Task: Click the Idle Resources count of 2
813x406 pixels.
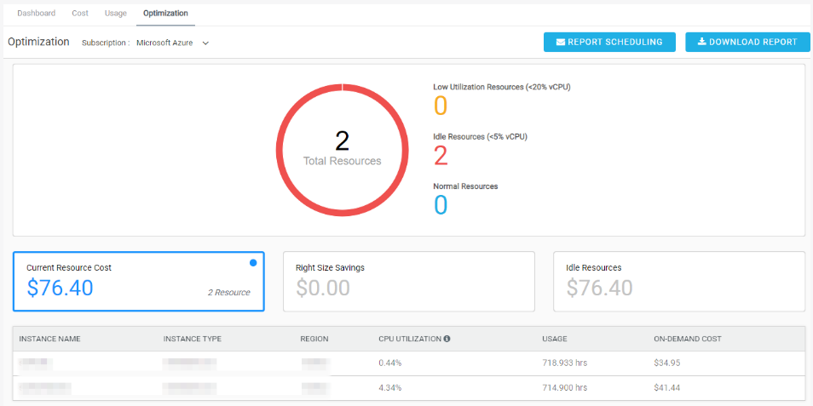Action: [441, 156]
